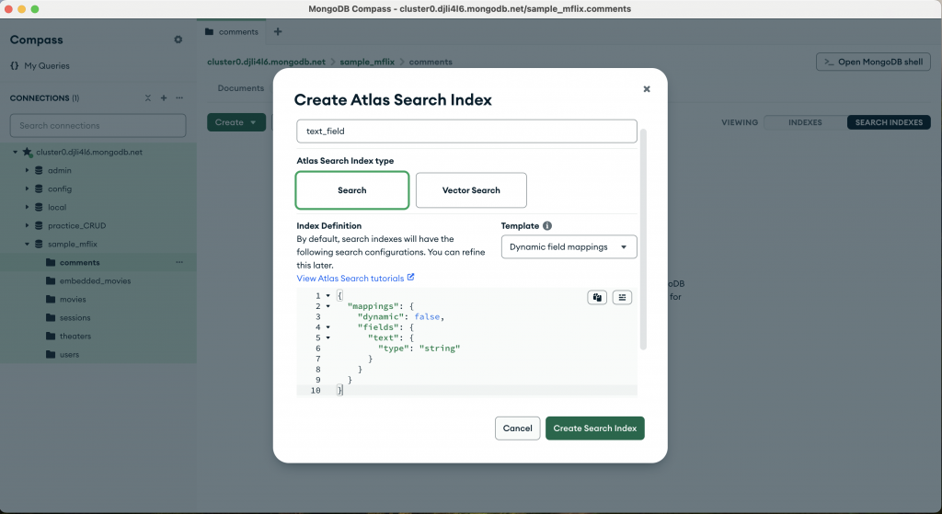
Task: Click the Search connections field
Action: click(98, 125)
